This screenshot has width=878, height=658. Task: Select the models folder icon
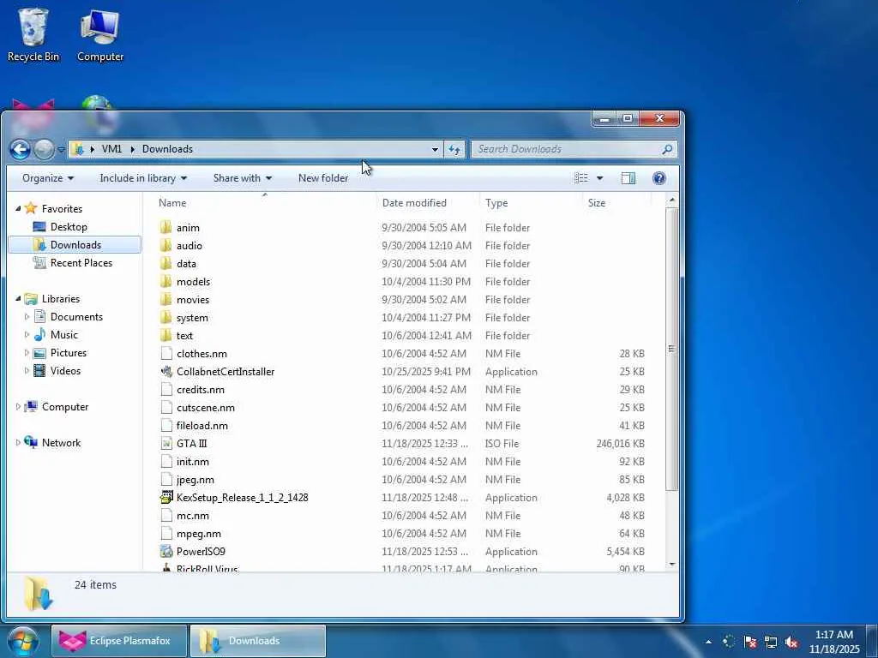coord(165,281)
